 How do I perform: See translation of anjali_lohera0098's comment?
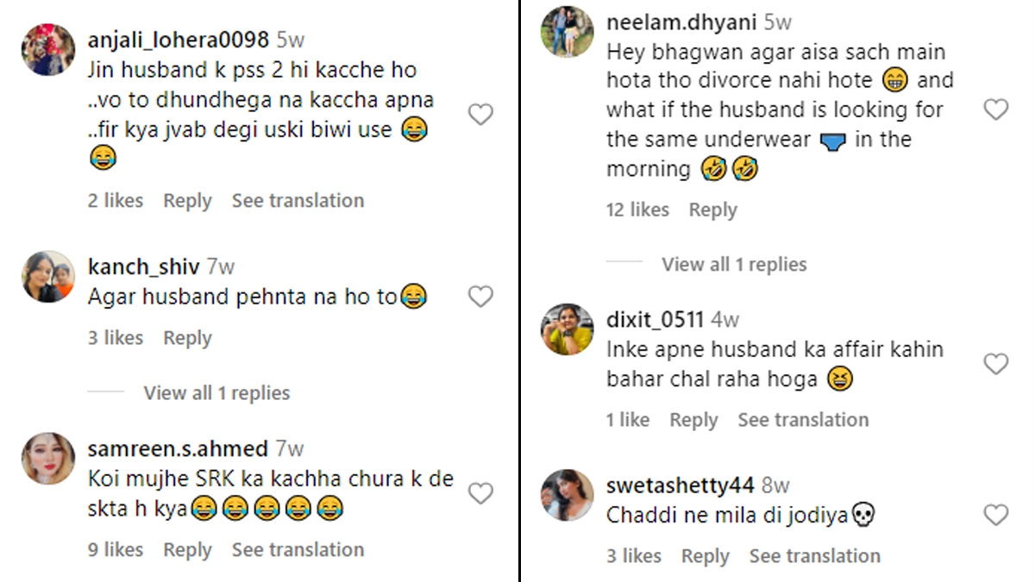tap(298, 201)
